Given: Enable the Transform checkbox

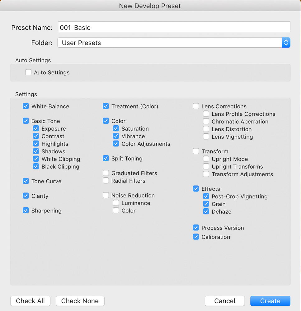Looking at the screenshot, I should (x=196, y=151).
